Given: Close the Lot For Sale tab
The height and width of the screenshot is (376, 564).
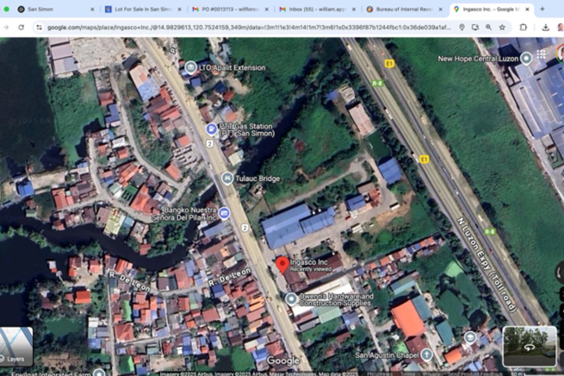Looking at the screenshot, I should pos(179,9).
